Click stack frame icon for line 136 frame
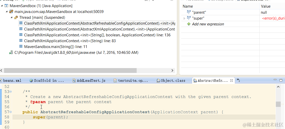This screenshot has width=285, height=129. [x=21, y=35]
